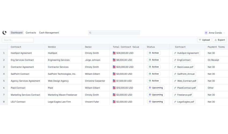The image size is (228, 134).
Task: Click the calendar icon in Plaid's Upcoming status
Action: (150, 88)
